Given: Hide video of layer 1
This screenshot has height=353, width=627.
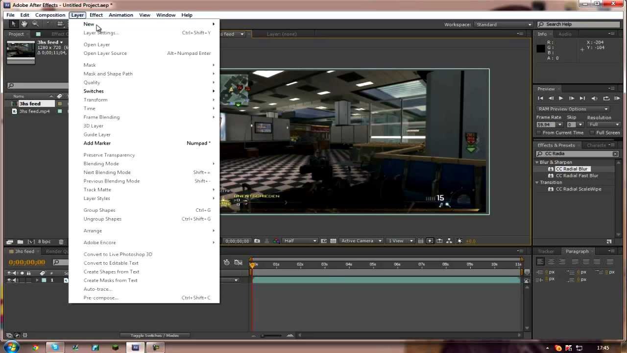Looking at the screenshot, I should [x=9, y=280].
